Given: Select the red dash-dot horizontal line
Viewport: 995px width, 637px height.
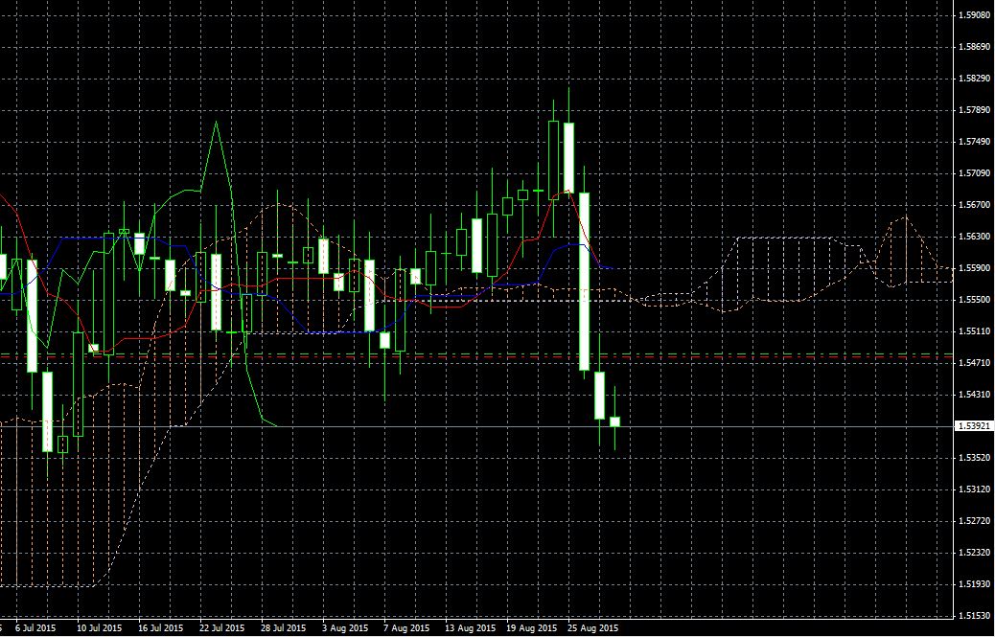Looking at the screenshot, I should point(476,357).
